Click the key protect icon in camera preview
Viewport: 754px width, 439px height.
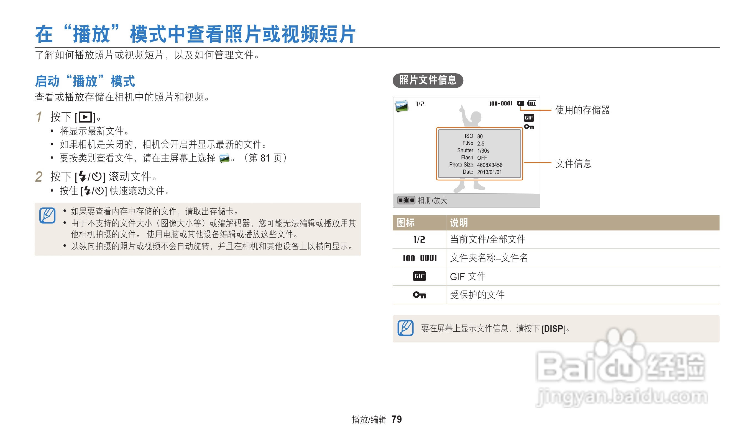tap(529, 127)
